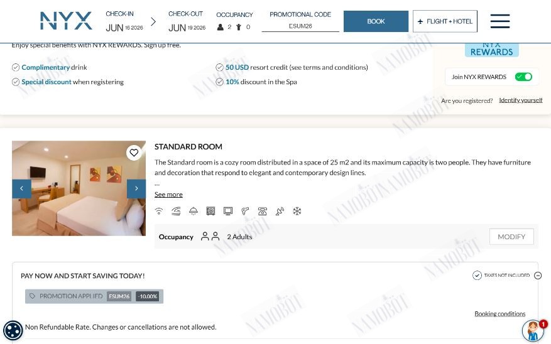Click the 2 Adults text
The height and width of the screenshot is (344, 551).
click(239, 237)
